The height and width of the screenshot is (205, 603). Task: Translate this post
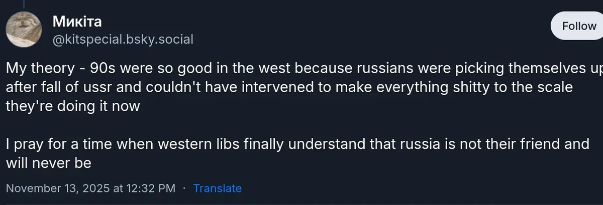217,188
